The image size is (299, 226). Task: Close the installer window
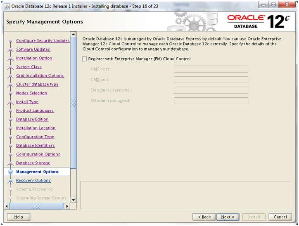coord(287,5)
